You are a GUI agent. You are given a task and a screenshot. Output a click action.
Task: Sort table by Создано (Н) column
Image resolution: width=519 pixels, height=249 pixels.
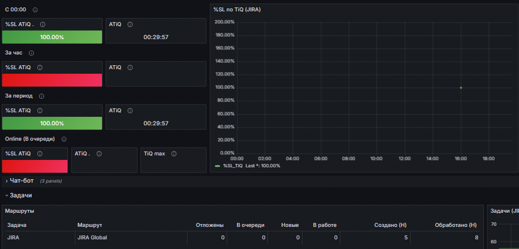point(390,225)
